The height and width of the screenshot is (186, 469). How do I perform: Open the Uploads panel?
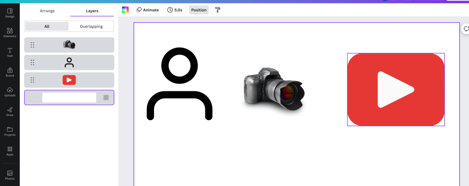[10, 91]
